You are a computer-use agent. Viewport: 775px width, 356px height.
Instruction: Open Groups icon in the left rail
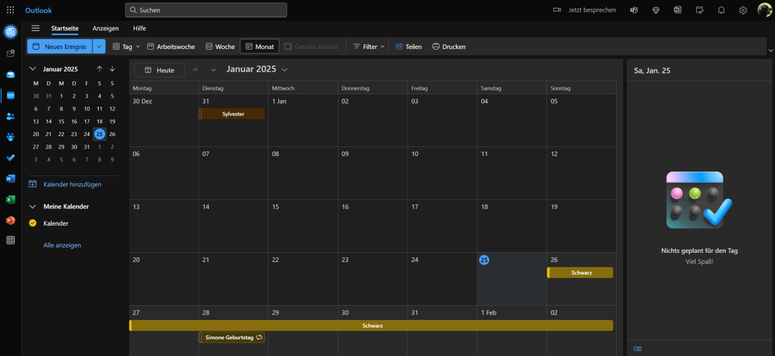[x=10, y=137]
